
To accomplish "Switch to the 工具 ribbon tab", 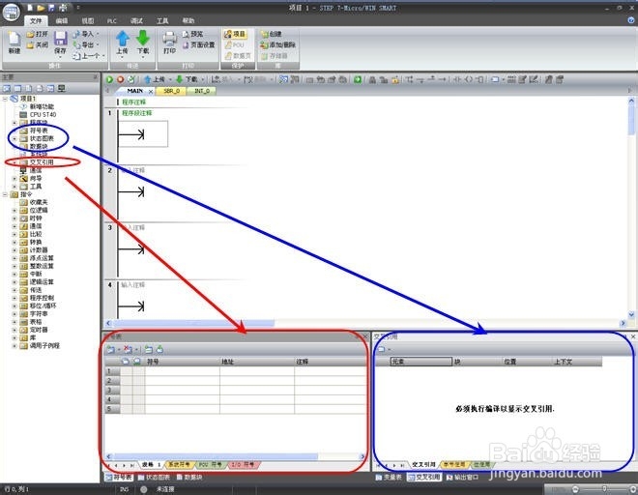I will click(162, 20).
